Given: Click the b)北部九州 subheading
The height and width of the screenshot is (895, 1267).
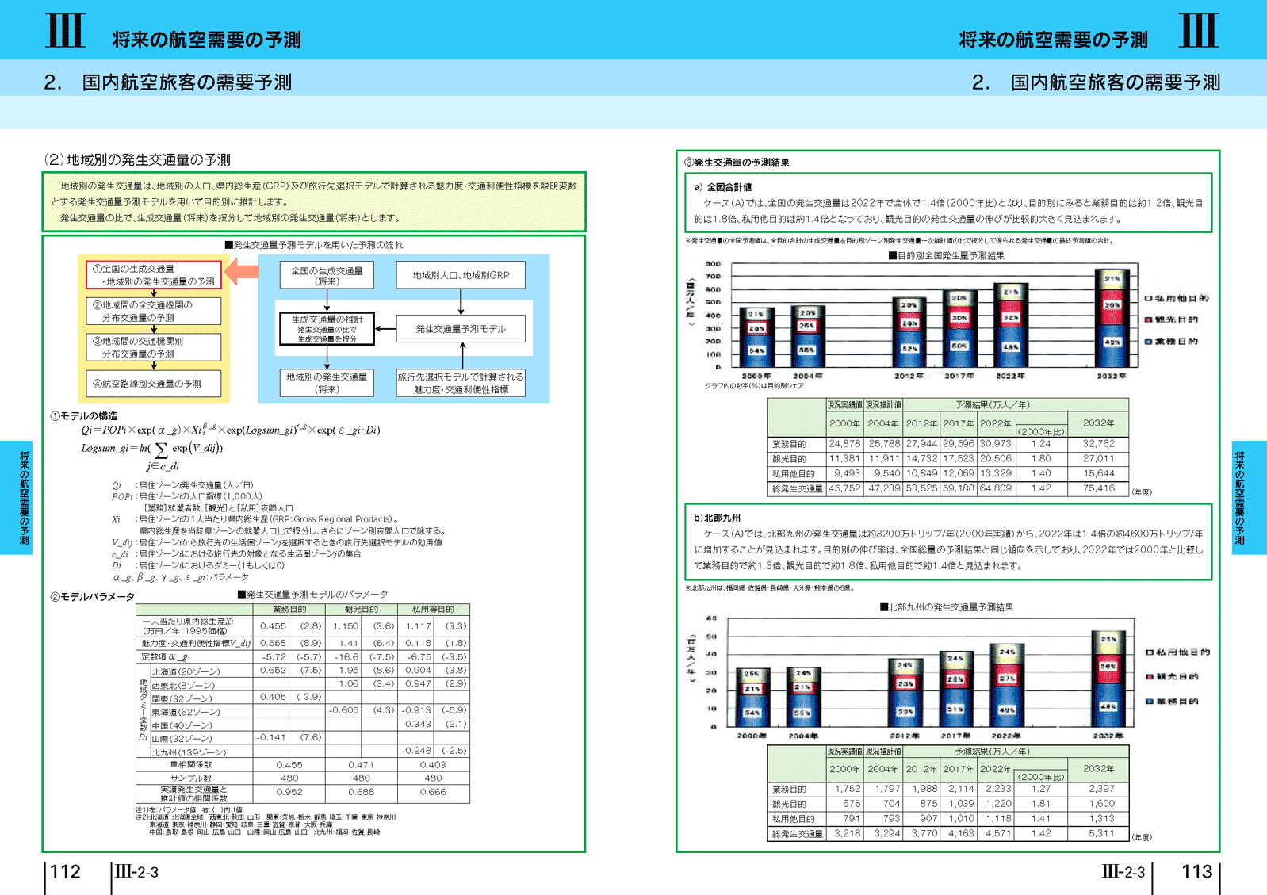Looking at the screenshot, I should tap(717, 518).
